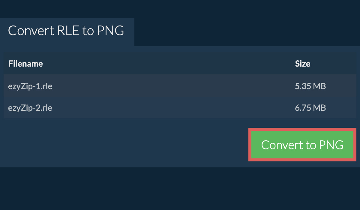Screen dimensions: 360x210
Task: Select the ezyZip-1.rle filename
Action: (x=30, y=86)
